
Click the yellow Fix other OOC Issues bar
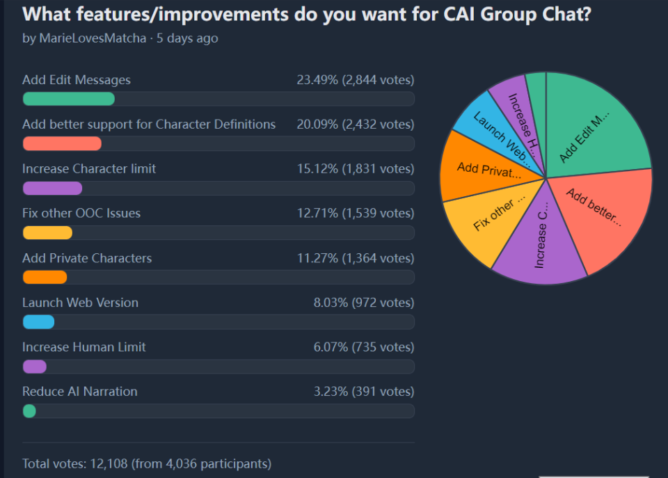pyautogui.click(x=48, y=232)
